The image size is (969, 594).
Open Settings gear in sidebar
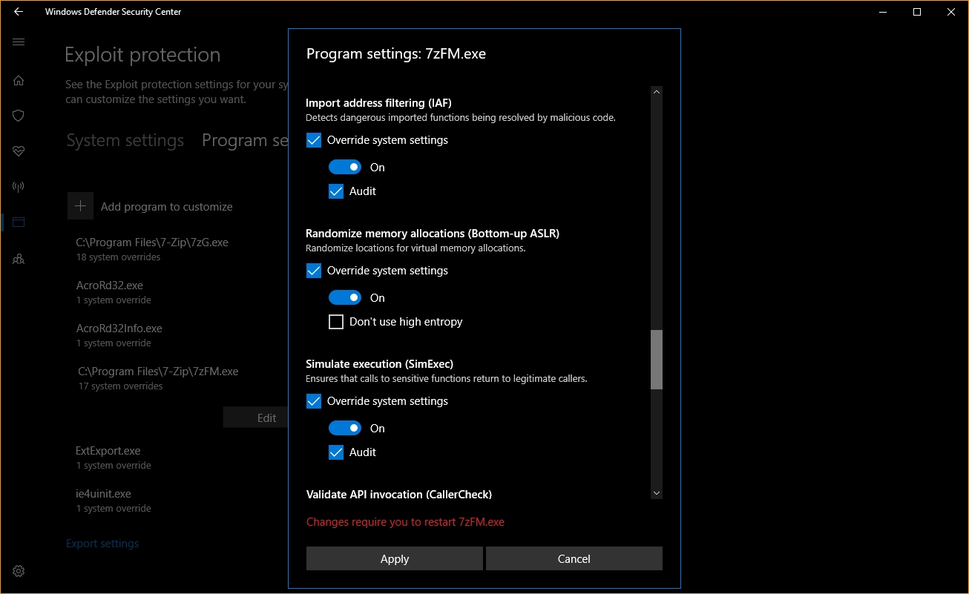click(19, 571)
